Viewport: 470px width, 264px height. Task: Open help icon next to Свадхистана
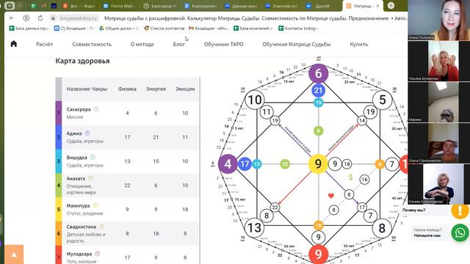[x=101, y=227]
